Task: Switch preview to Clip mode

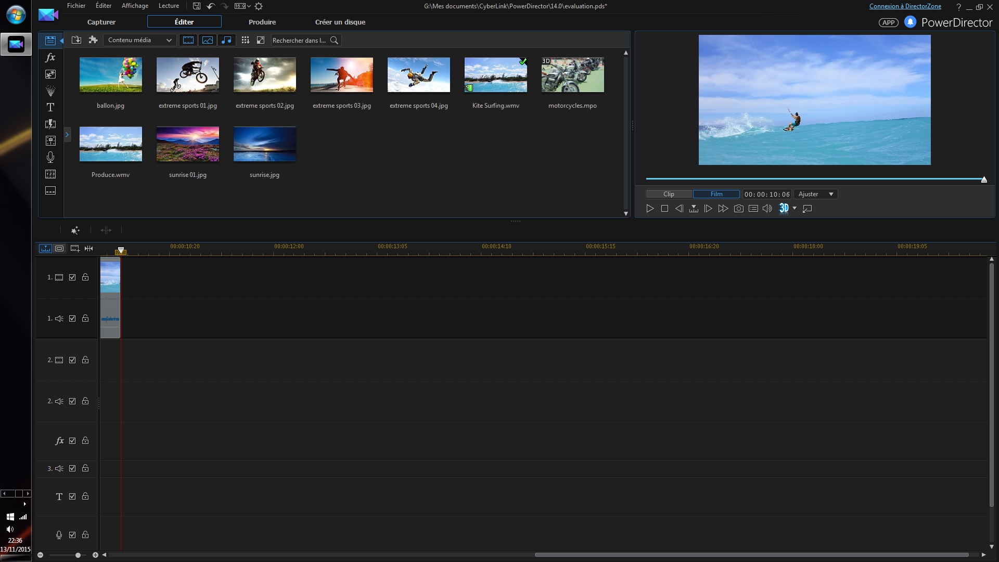Action: pyautogui.click(x=669, y=194)
